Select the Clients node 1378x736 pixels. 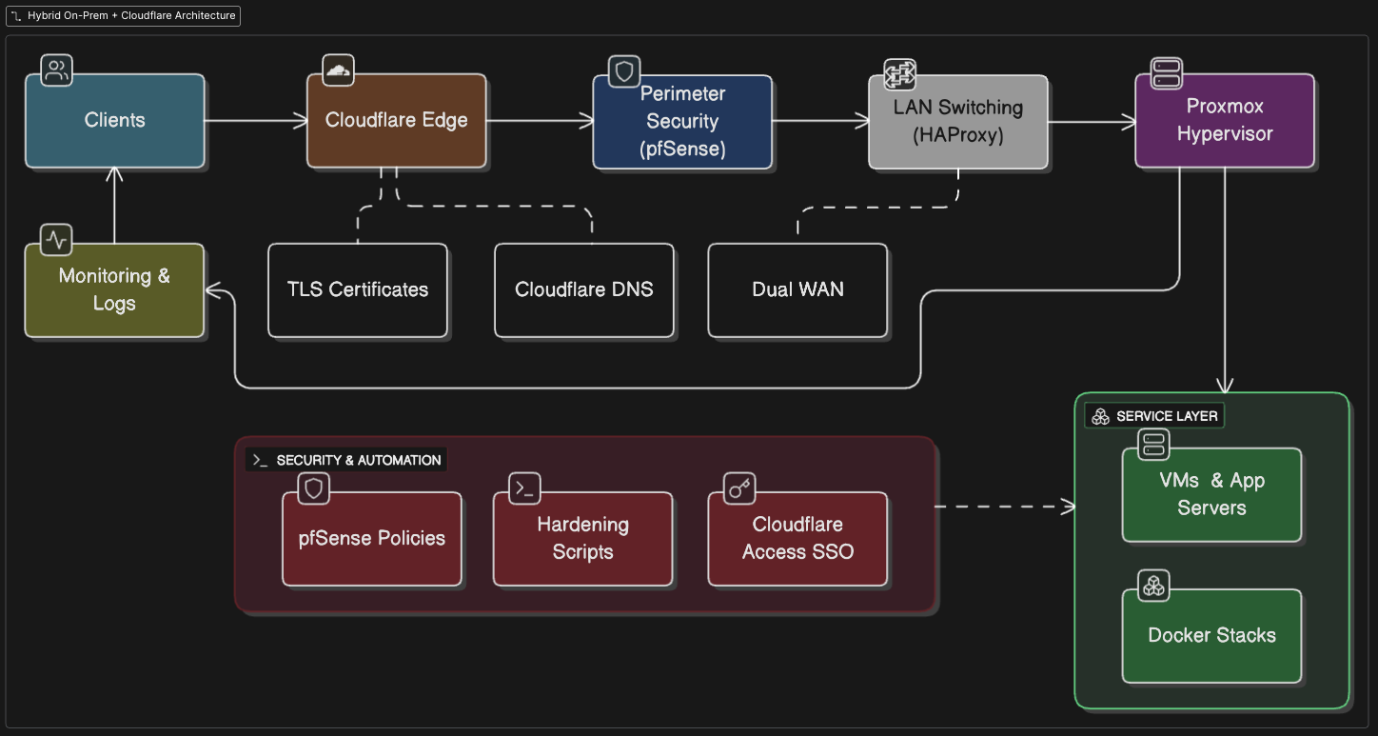[115, 121]
